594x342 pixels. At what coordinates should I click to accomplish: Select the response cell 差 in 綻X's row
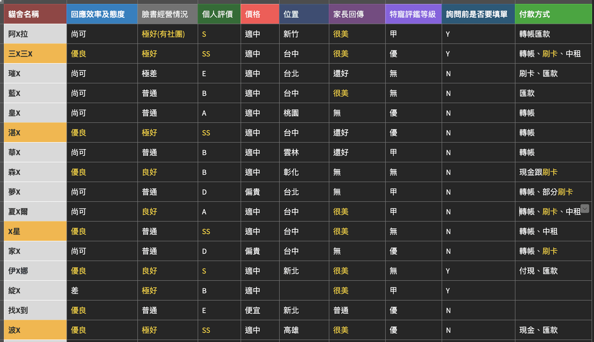coord(102,291)
